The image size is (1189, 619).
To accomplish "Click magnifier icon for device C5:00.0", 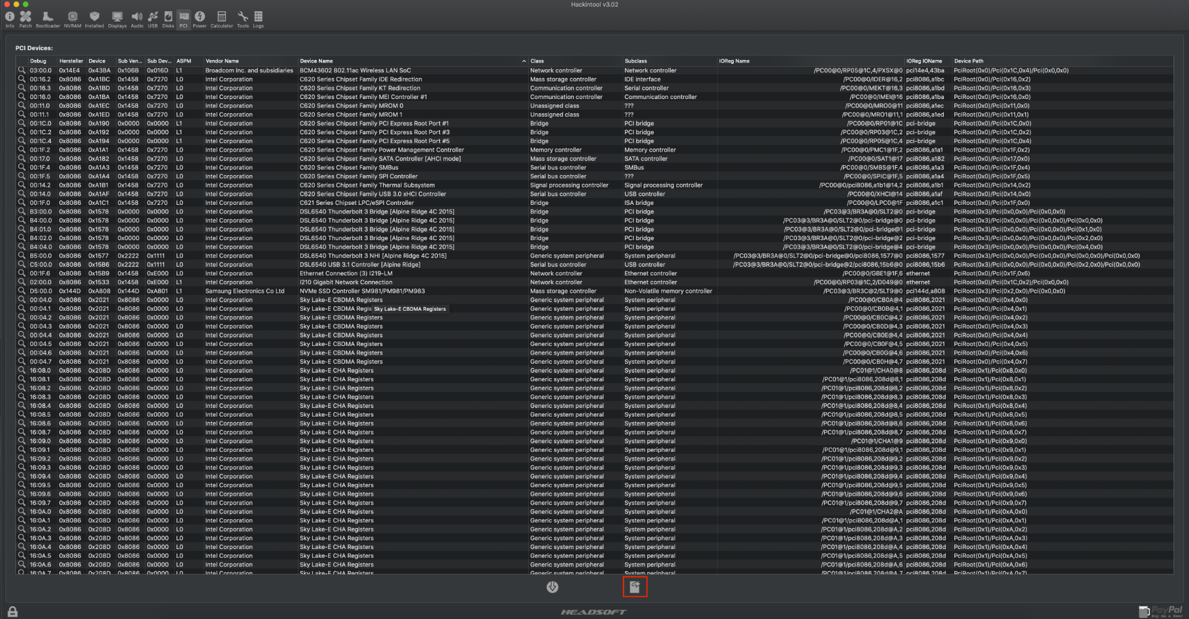I will (22, 264).
